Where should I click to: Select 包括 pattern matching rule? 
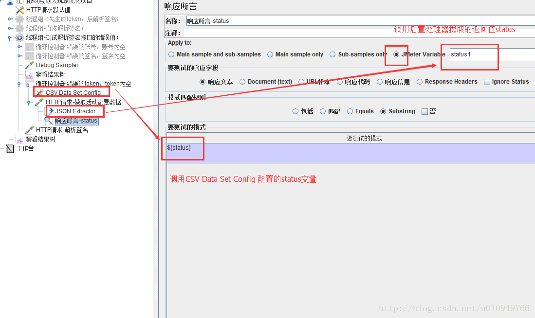point(295,111)
